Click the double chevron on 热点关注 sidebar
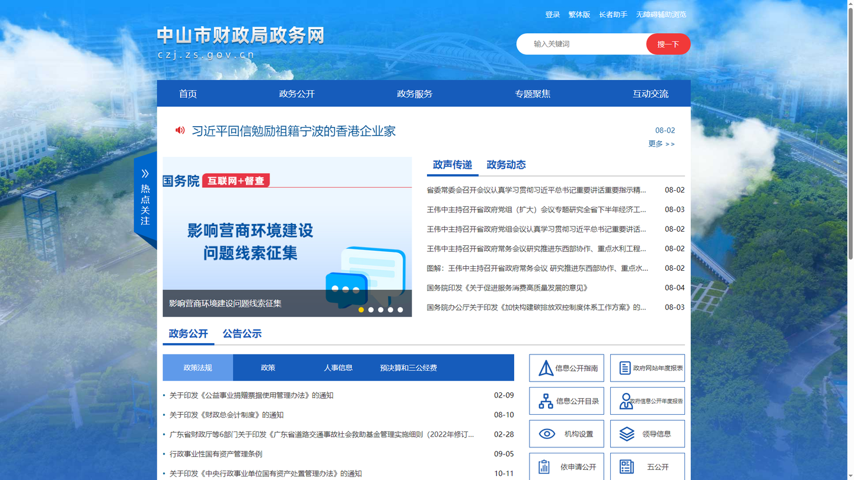The width and height of the screenshot is (854, 480). [145, 174]
